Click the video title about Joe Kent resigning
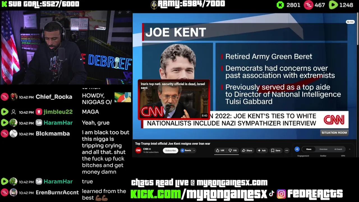 pyautogui.click(x=172, y=144)
